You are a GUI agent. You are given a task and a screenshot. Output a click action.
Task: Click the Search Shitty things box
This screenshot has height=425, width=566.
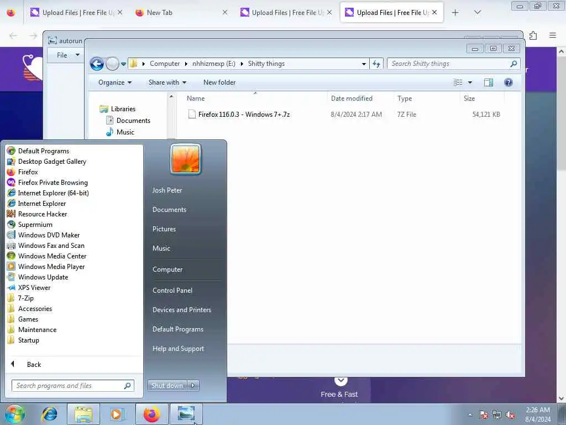click(453, 64)
